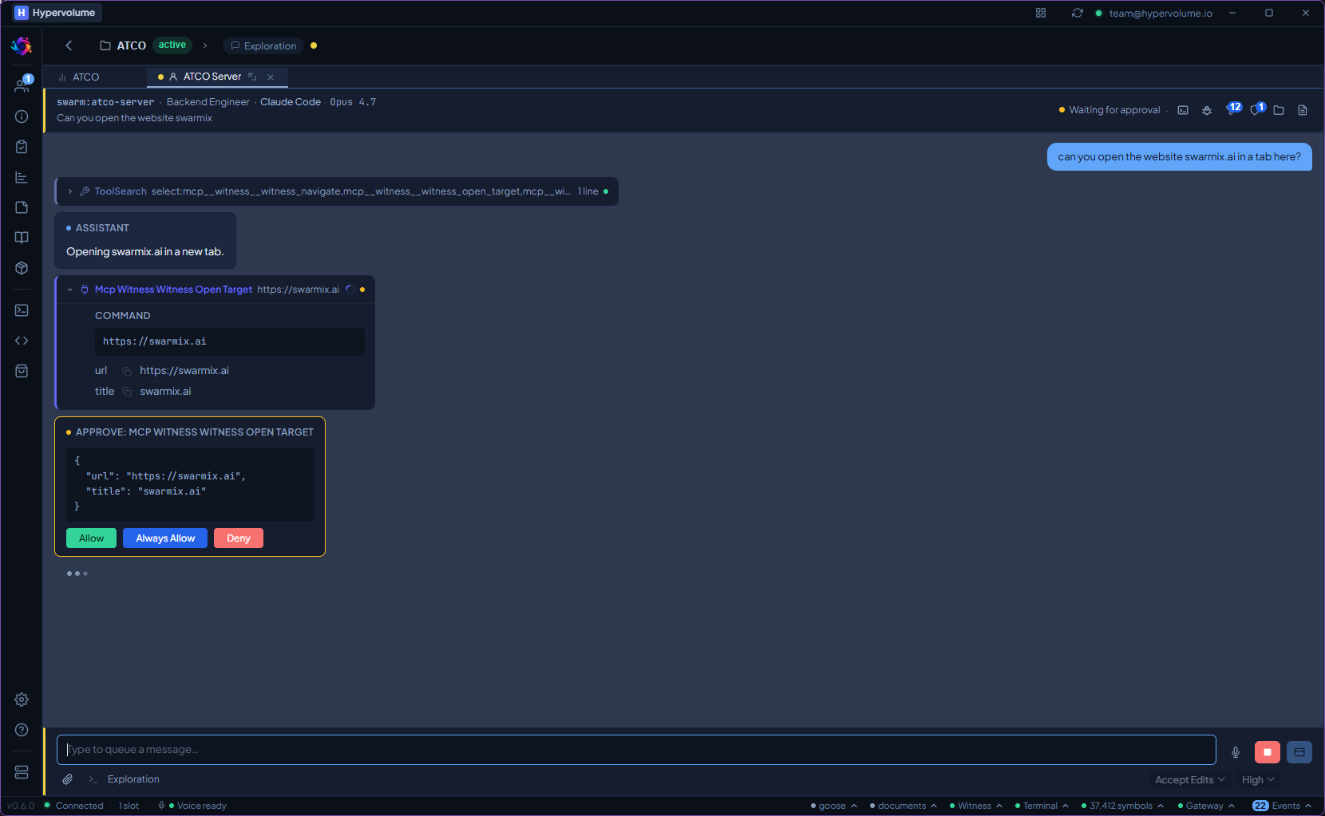This screenshot has height=816, width=1325.
Task: Open the documents file sidebar icon
Action: point(22,207)
